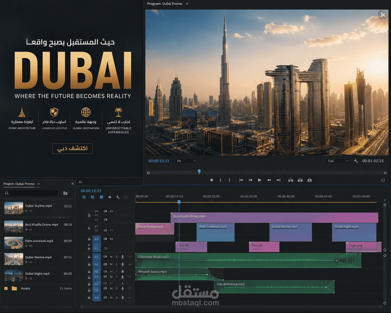The height and width of the screenshot is (313, 391).
Task: Click the Project panel search field
Action: pyautogui.click(x=31, y=193)
